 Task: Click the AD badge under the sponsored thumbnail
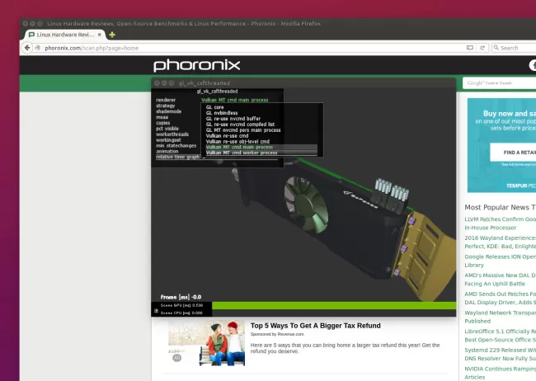176,358
